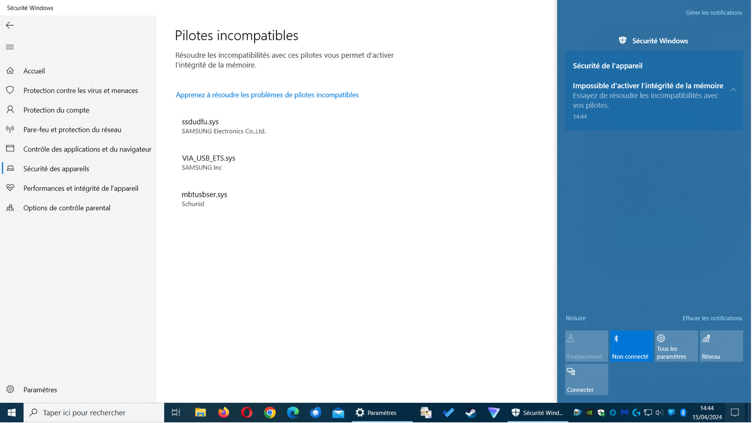
Task: Click the Logitech G tray icon
Action: [x=636, y=413]
